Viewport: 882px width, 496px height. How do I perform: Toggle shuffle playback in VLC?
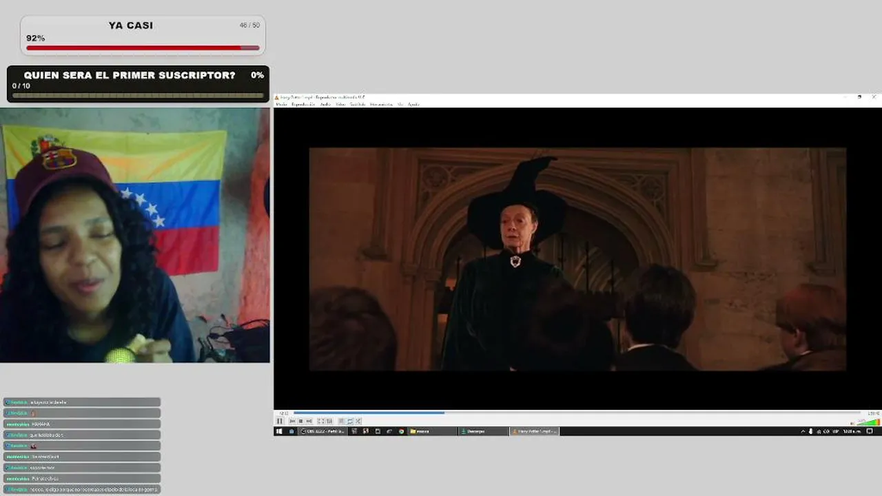pyautogui.click(x=358, y=421)
